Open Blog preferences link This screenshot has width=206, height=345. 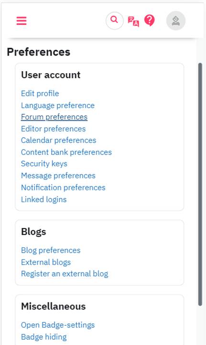click(x=51, y=250)
